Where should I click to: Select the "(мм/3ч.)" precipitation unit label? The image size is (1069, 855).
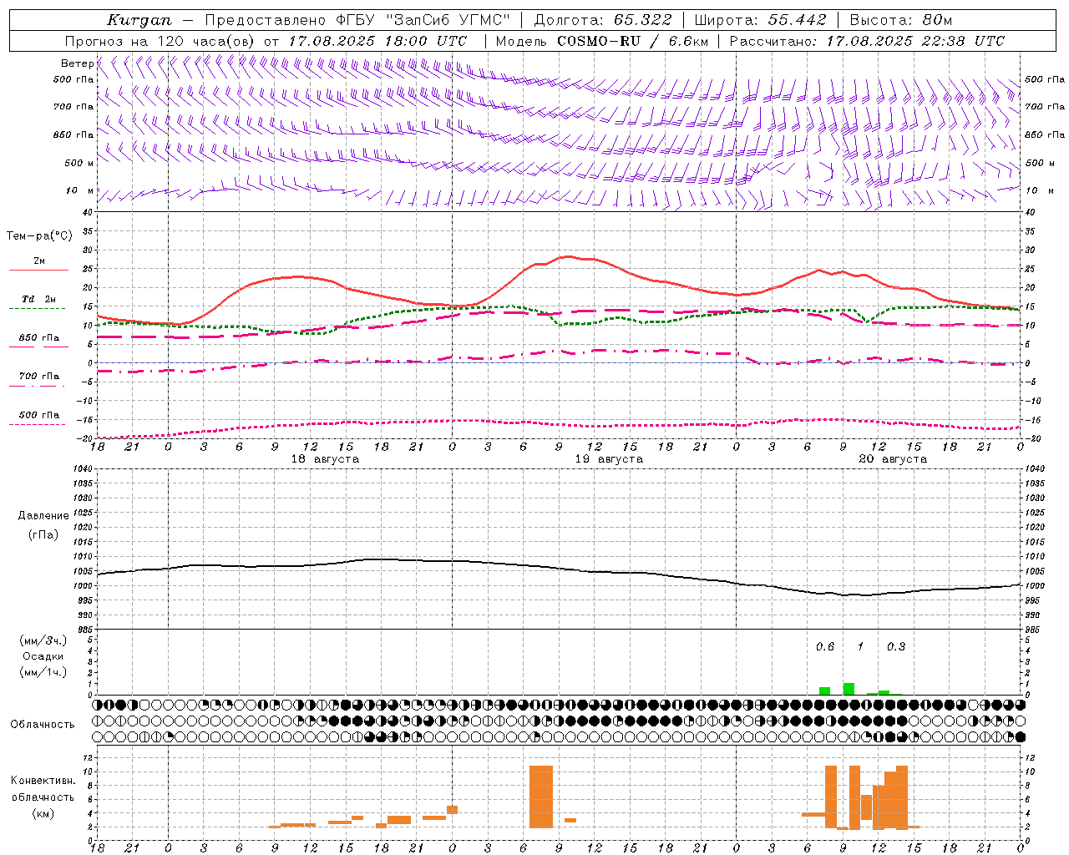click(43, 640)
